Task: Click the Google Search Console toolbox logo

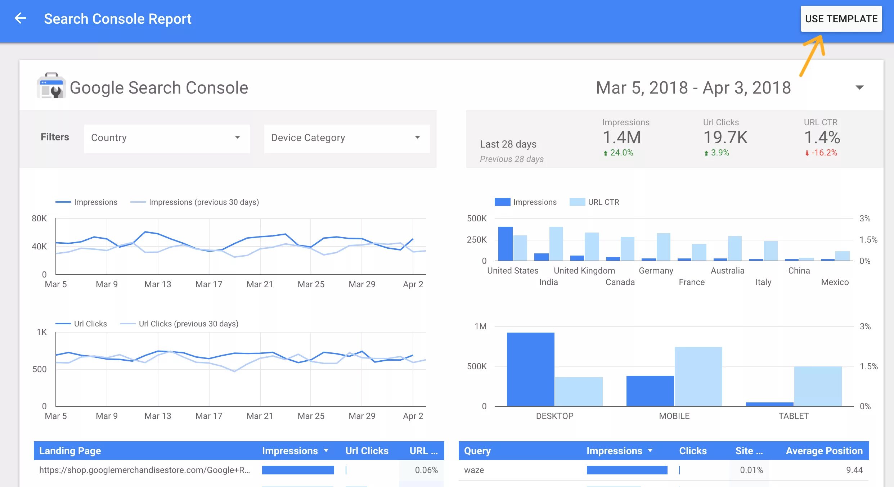Action: 51,86
